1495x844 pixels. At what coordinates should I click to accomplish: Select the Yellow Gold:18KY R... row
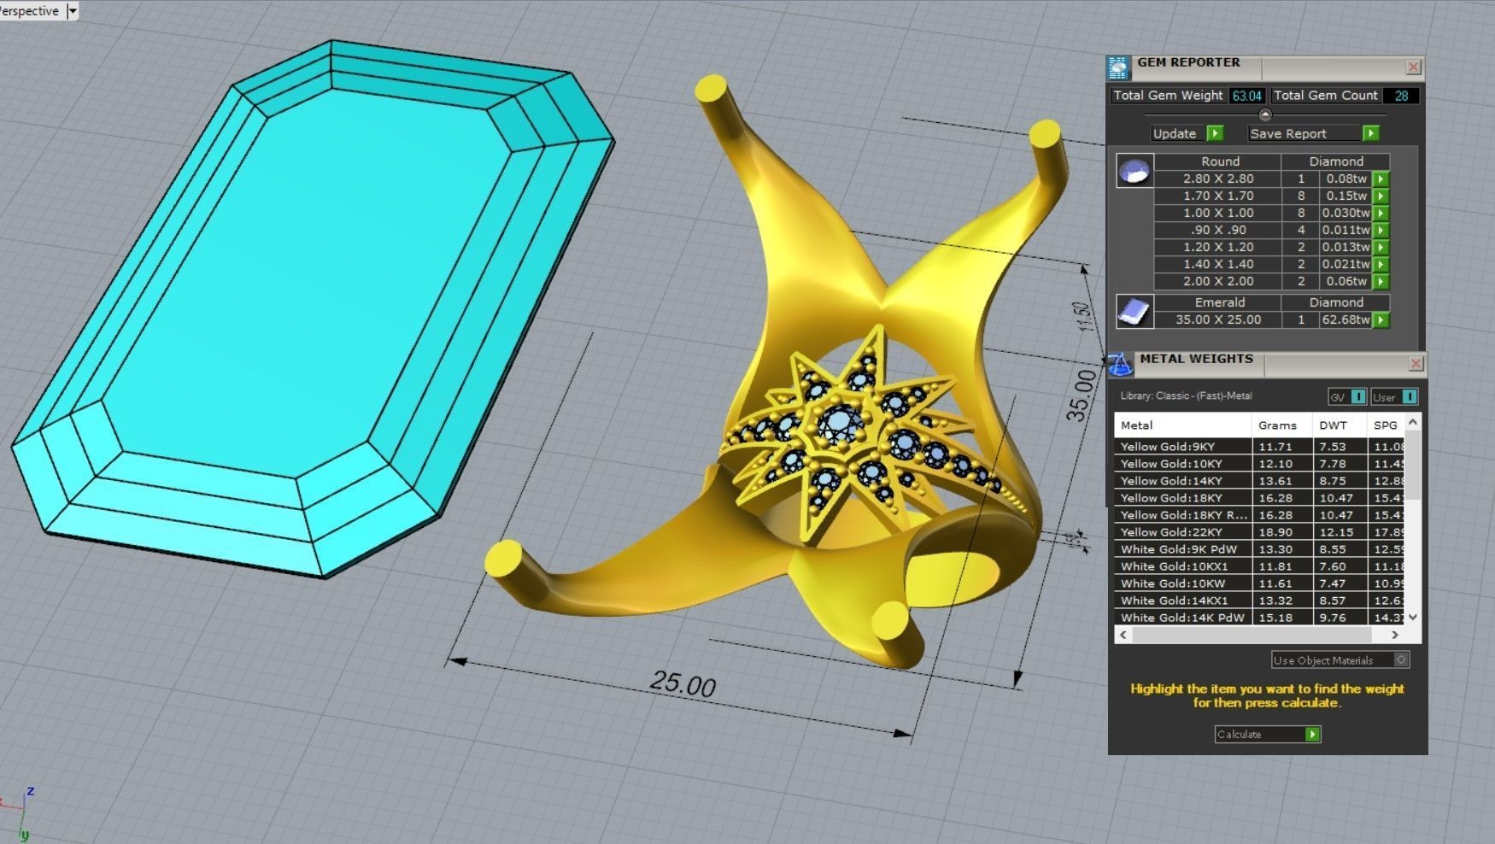point(1259,514)
